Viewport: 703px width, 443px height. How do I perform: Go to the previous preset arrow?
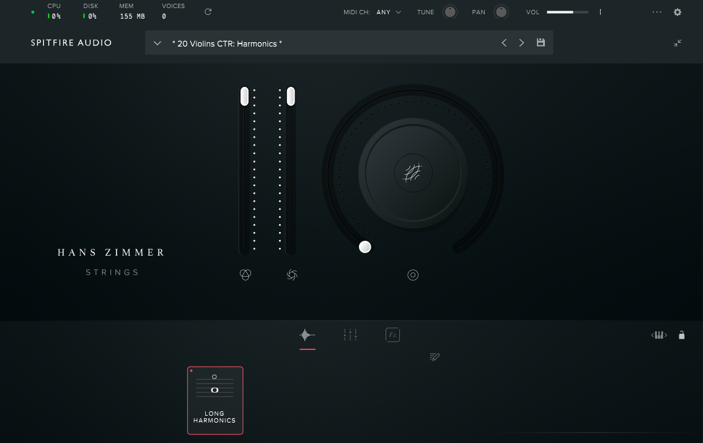[x=504, y=43]
